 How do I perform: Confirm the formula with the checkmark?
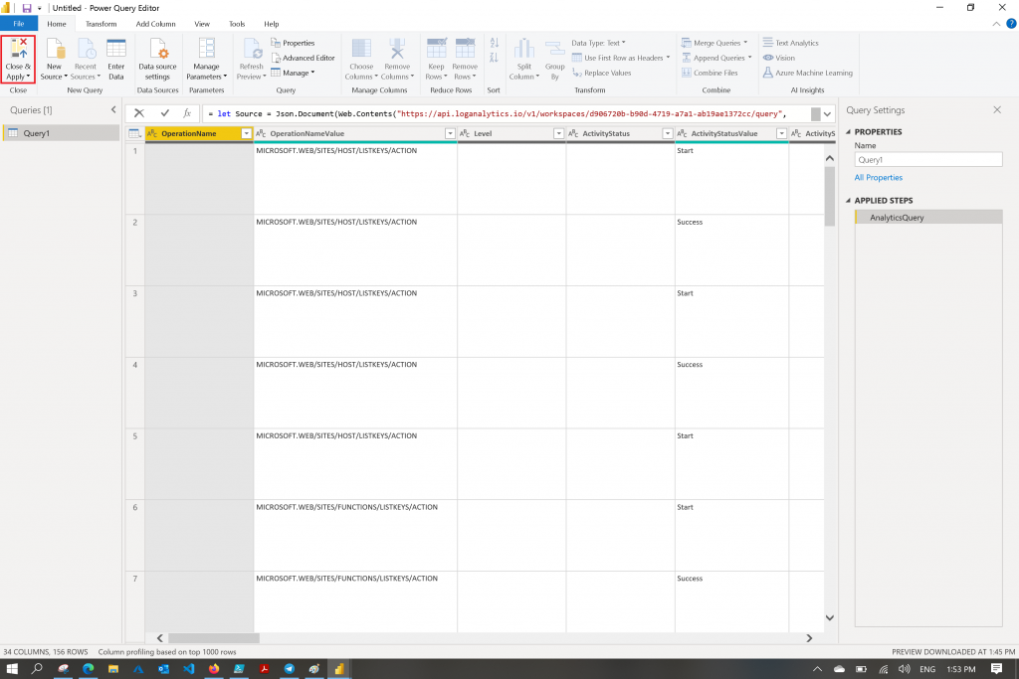click(165, 113)
